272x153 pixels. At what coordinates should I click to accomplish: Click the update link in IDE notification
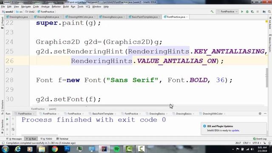pyautogui.click(x=235, y=130)
